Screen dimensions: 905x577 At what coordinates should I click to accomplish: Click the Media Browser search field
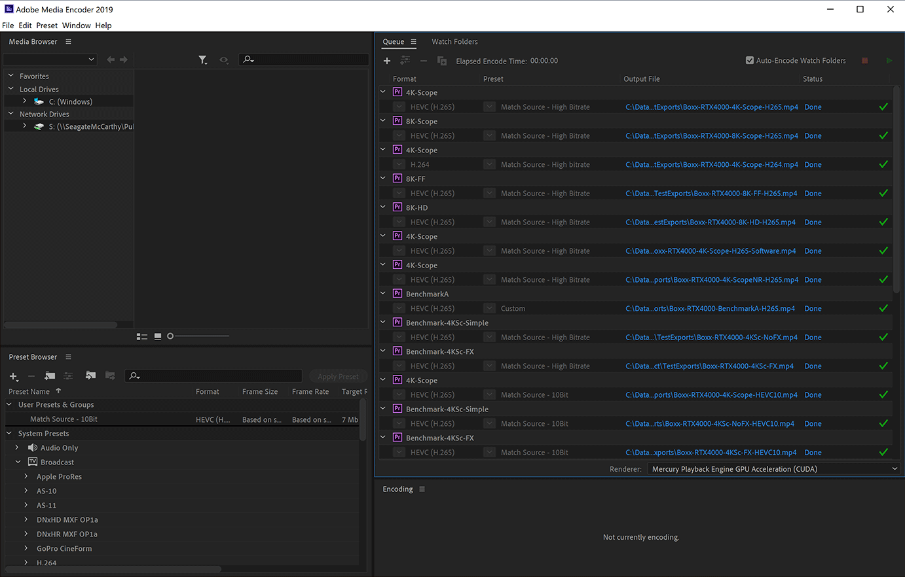(x=304, y=60)
